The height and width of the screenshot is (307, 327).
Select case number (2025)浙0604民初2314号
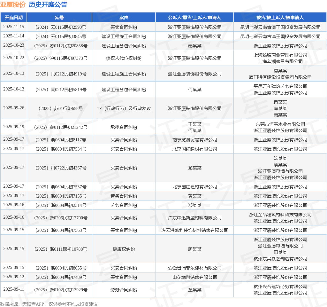(x=61, y=205)
